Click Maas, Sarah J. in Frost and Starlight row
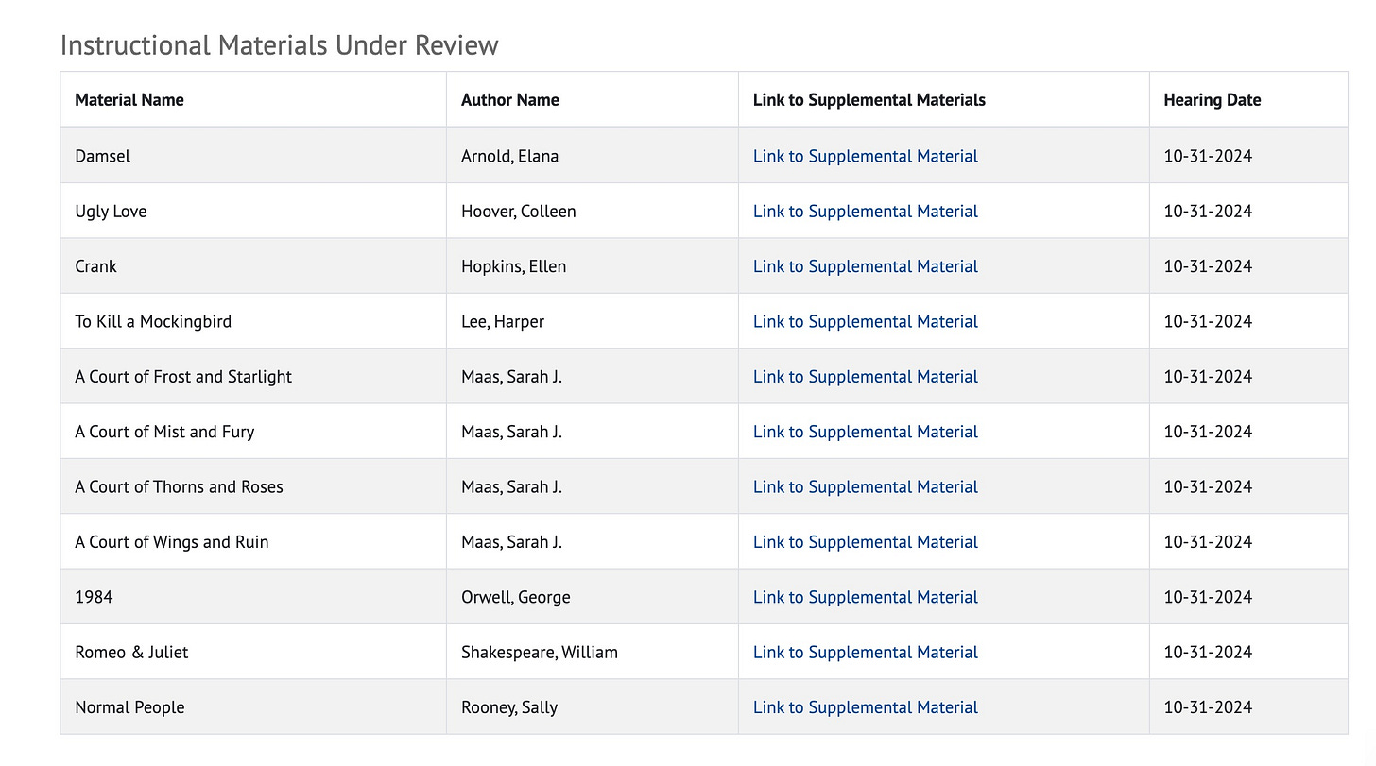This screenshot has width=1376, height=766. tap(511, 376)
